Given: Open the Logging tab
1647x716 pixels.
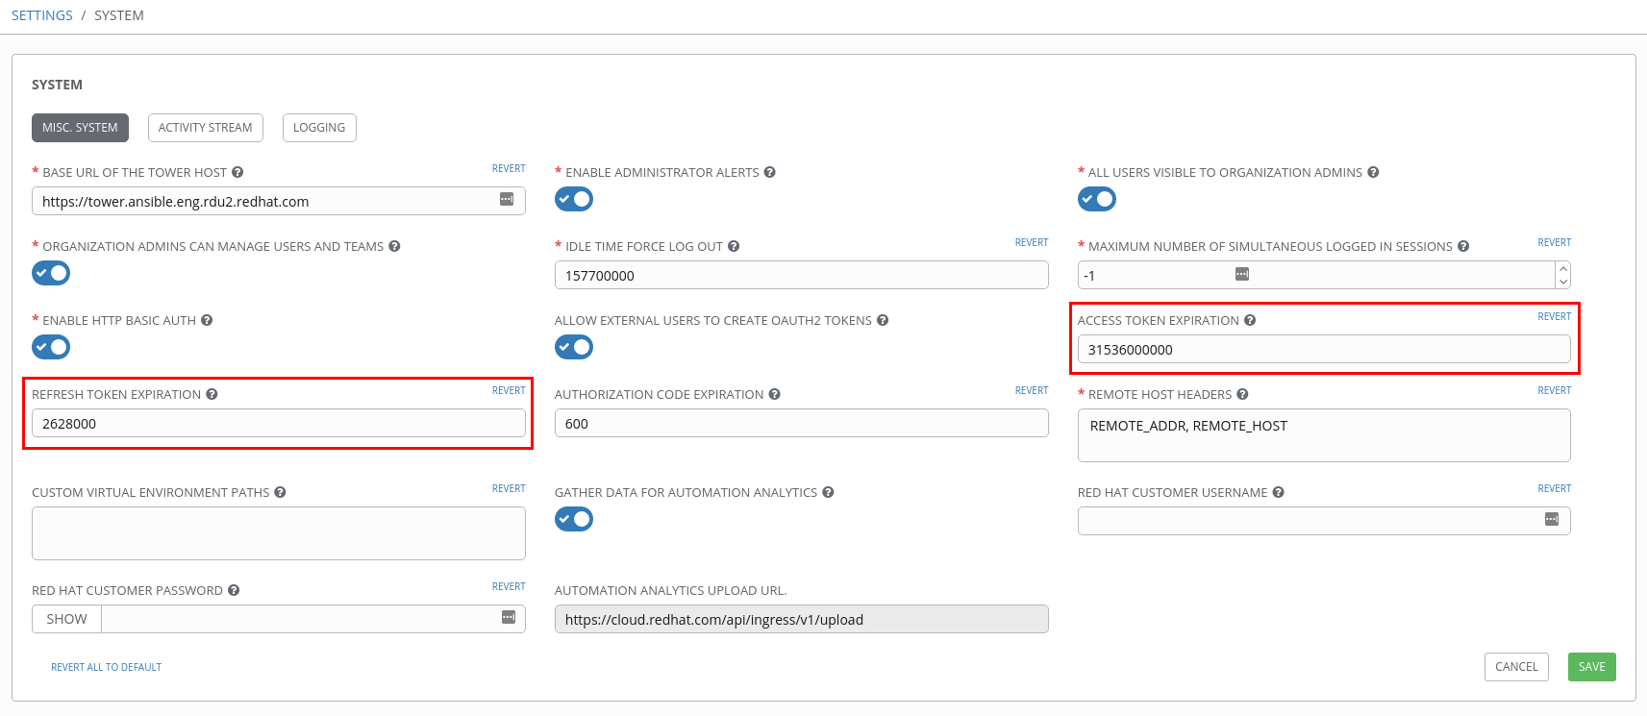Looking at the screenshot, I should coord(319,128).
